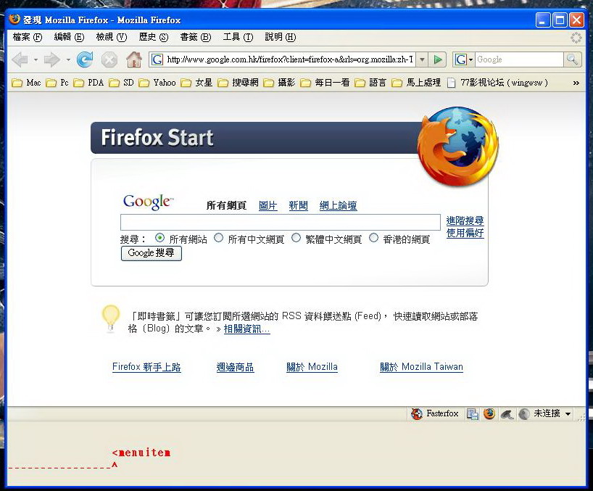The image size is (593, 491).
Task: Open the 未连接 status dropdown arrow
Action: coord(568,414)
